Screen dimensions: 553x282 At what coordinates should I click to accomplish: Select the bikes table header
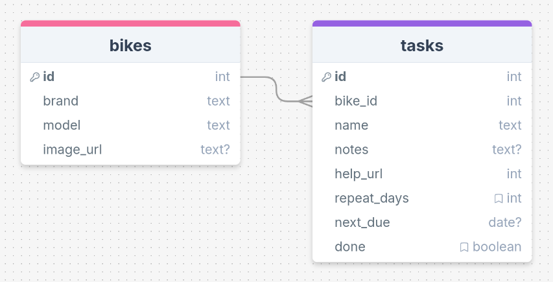tap(130, 45)
